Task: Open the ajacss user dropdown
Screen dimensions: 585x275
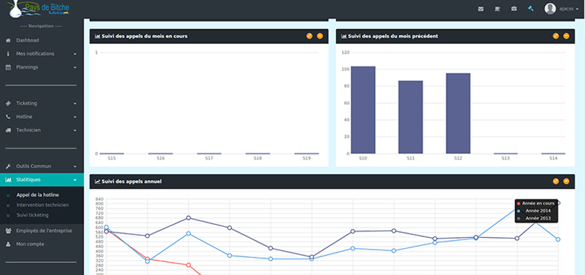Action: click(x=569, y=9)
